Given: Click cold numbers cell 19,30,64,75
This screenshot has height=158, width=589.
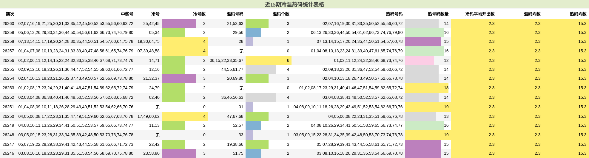Looking at the screenshot, I should pos(149,41).
